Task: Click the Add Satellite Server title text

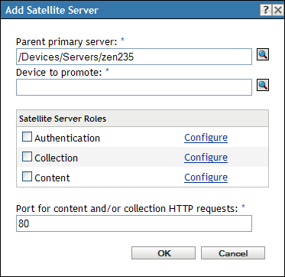Action: click(x=52, y=10)
